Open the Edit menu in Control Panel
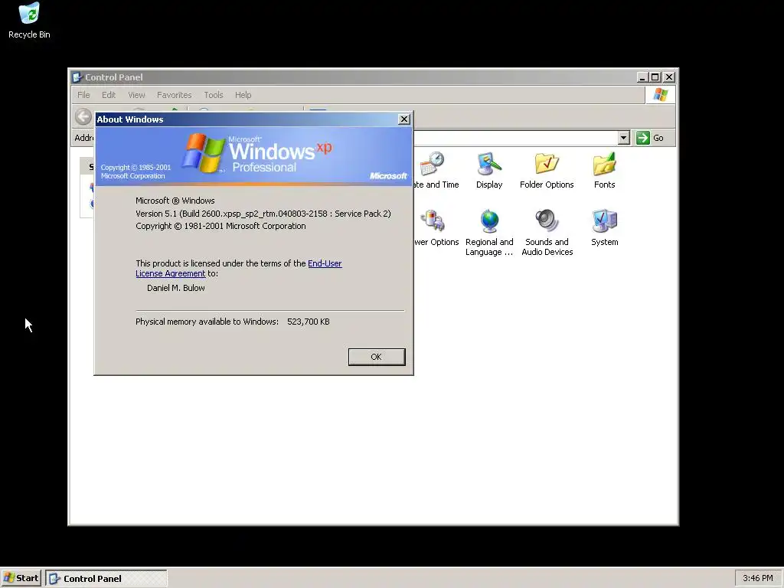 [x=109, y=95]
